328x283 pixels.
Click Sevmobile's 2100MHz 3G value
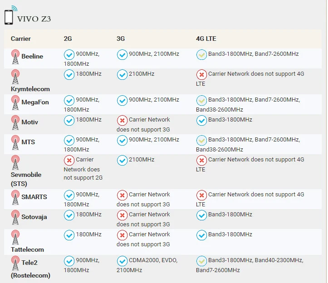(x=142, y=160)
